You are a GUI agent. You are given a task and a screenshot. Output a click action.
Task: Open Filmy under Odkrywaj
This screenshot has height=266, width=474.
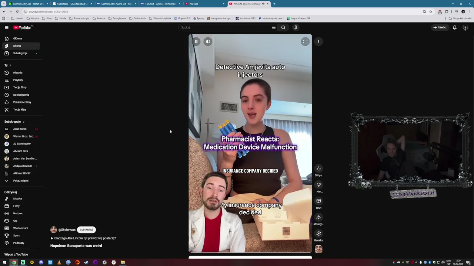[21, 206]
